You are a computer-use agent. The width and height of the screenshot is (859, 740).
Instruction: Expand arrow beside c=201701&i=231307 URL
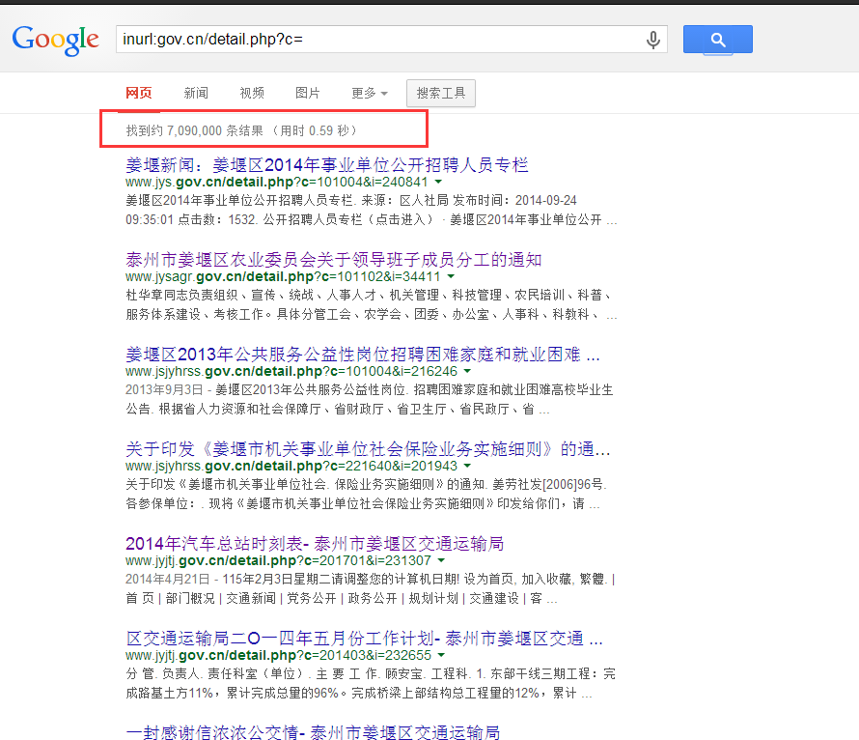click(441, 560)
